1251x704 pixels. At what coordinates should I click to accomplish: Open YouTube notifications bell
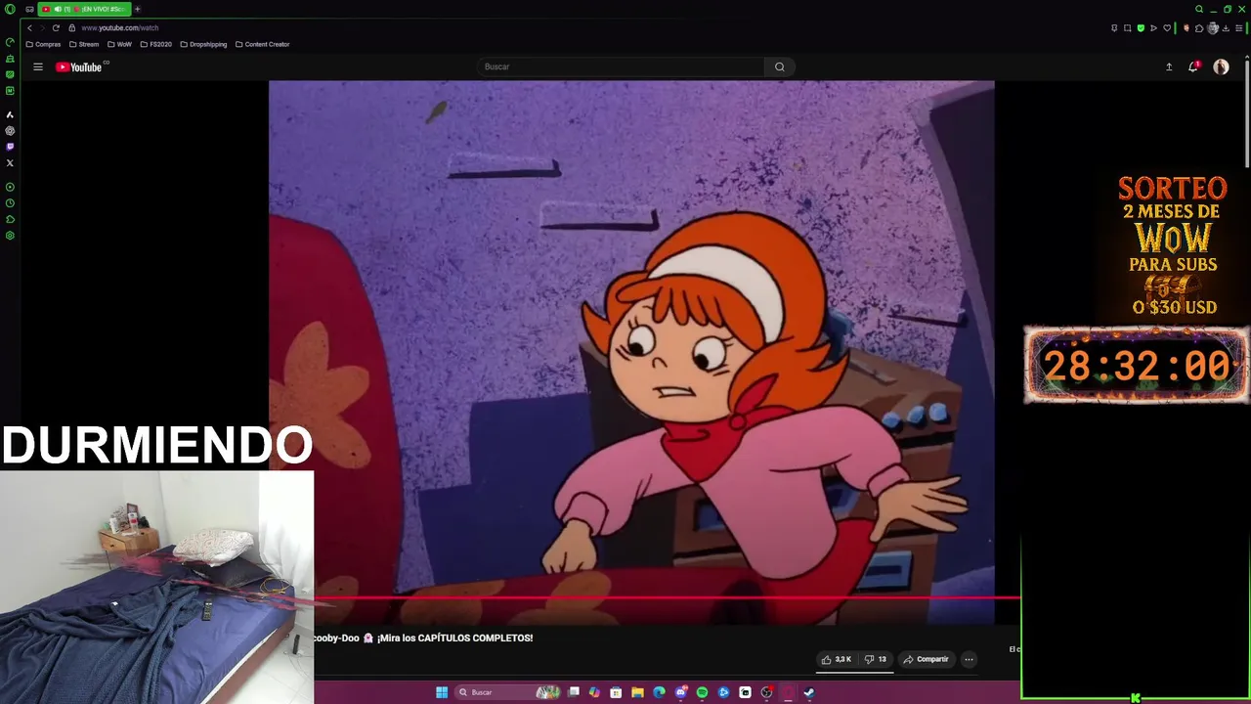click(x=1193, y=66)
